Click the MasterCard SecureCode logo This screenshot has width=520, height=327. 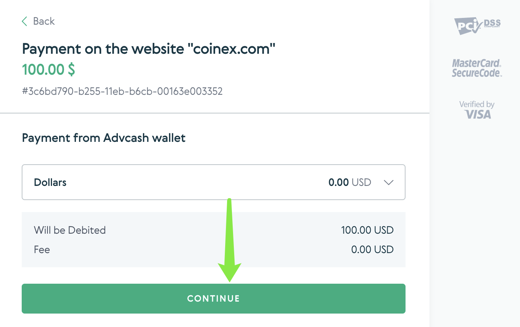476,66
